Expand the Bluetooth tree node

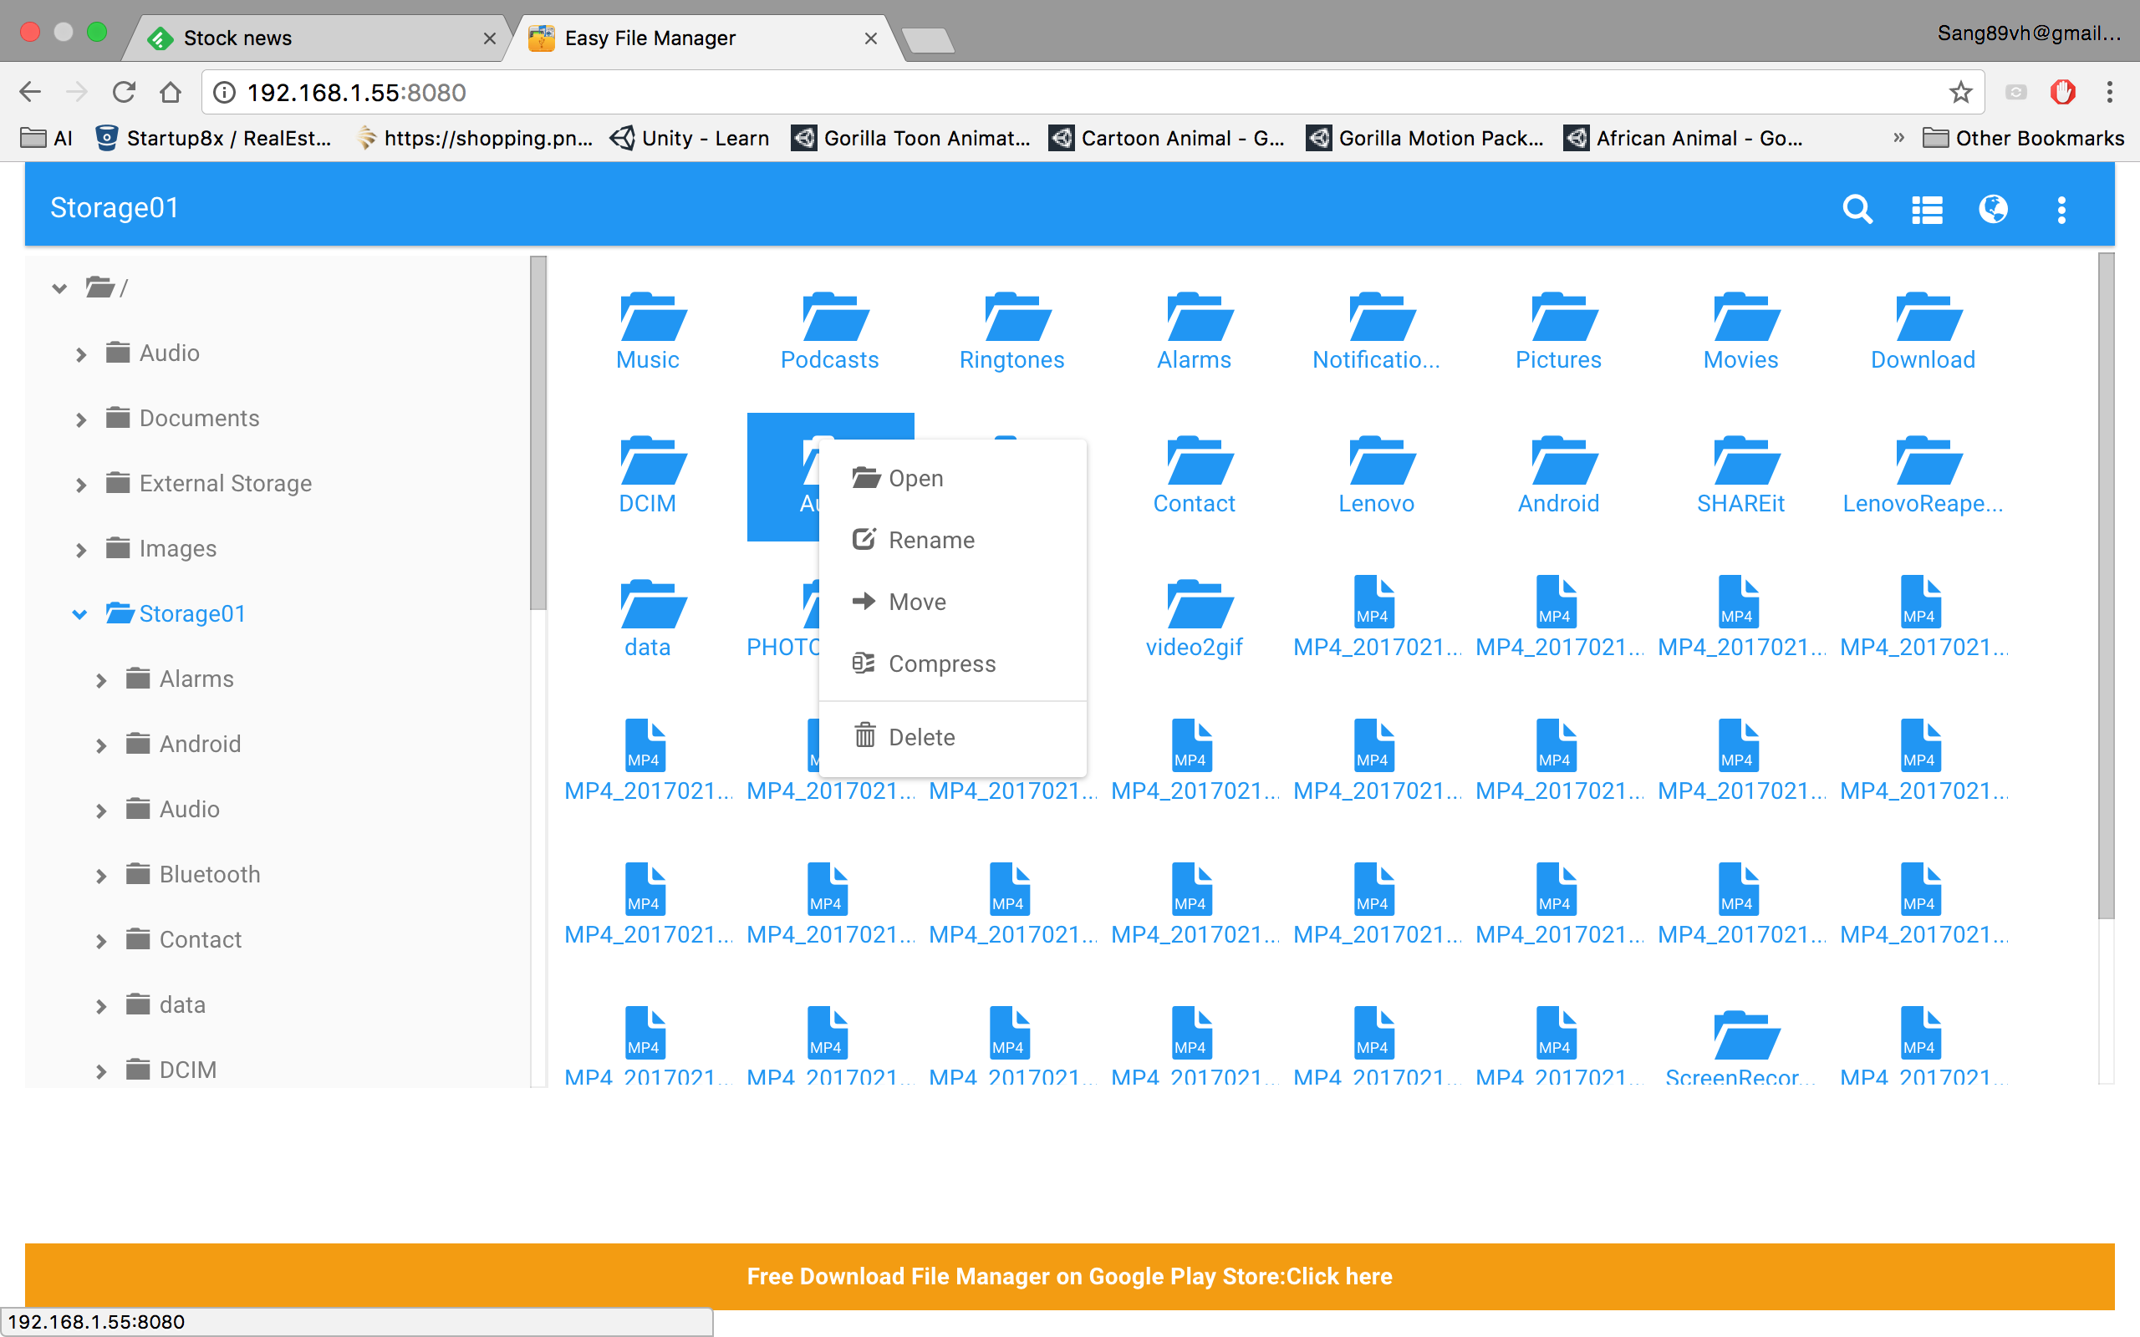click(x=100, y=875)
